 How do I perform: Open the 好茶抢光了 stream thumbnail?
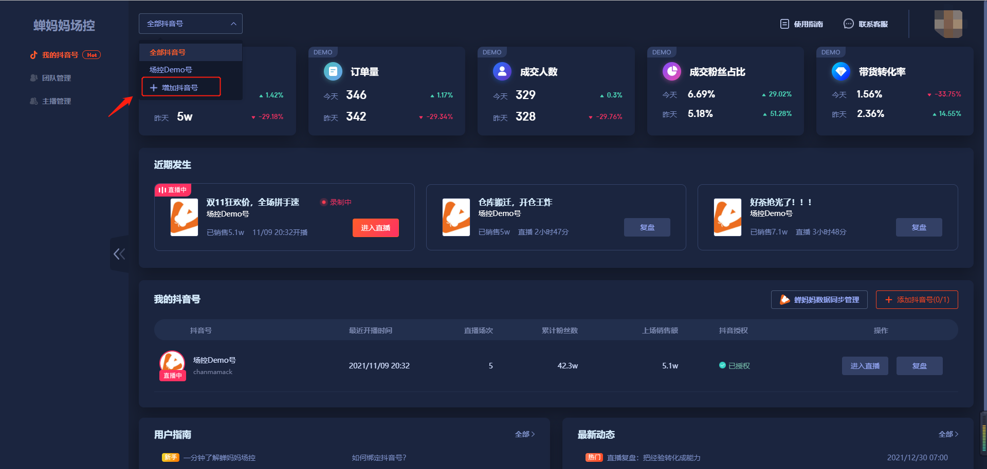pyautogui.click(x=727, y=217)
